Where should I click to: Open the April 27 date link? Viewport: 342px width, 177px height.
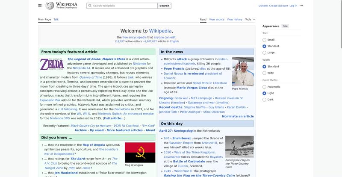click(165, 131)
